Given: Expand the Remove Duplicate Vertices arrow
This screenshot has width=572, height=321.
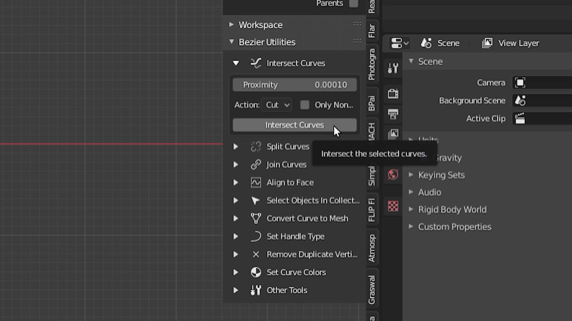Looking at the screenshot, I should (x=235, y=254).
